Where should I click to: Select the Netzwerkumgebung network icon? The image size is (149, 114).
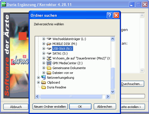[44, 77]
